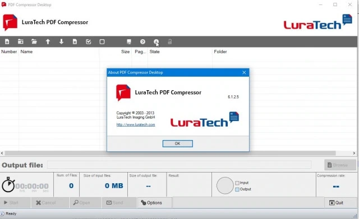This screenshot has height=219, width=359.
Task: Click the 'Copyright © 2003 - 2013' text
Action: 135,113
